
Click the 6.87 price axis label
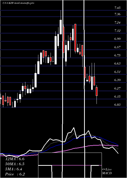point(117,47)
